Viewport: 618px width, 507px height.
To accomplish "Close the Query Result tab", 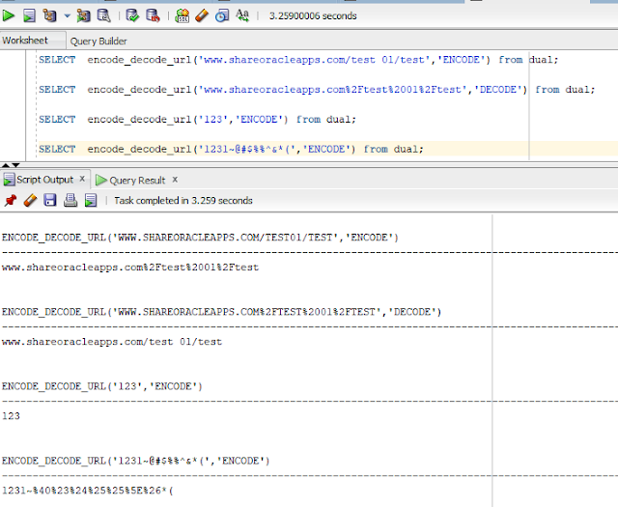I will tap(175, 180).
